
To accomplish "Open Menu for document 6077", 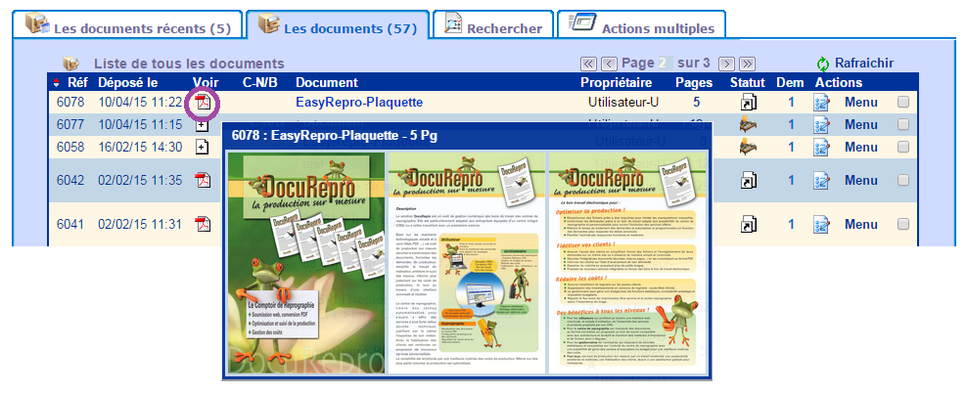I will pos(861,124).
